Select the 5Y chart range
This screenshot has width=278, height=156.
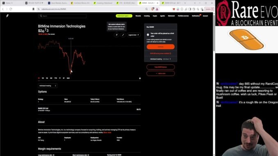pyautogui.click(x=64, y=78)
